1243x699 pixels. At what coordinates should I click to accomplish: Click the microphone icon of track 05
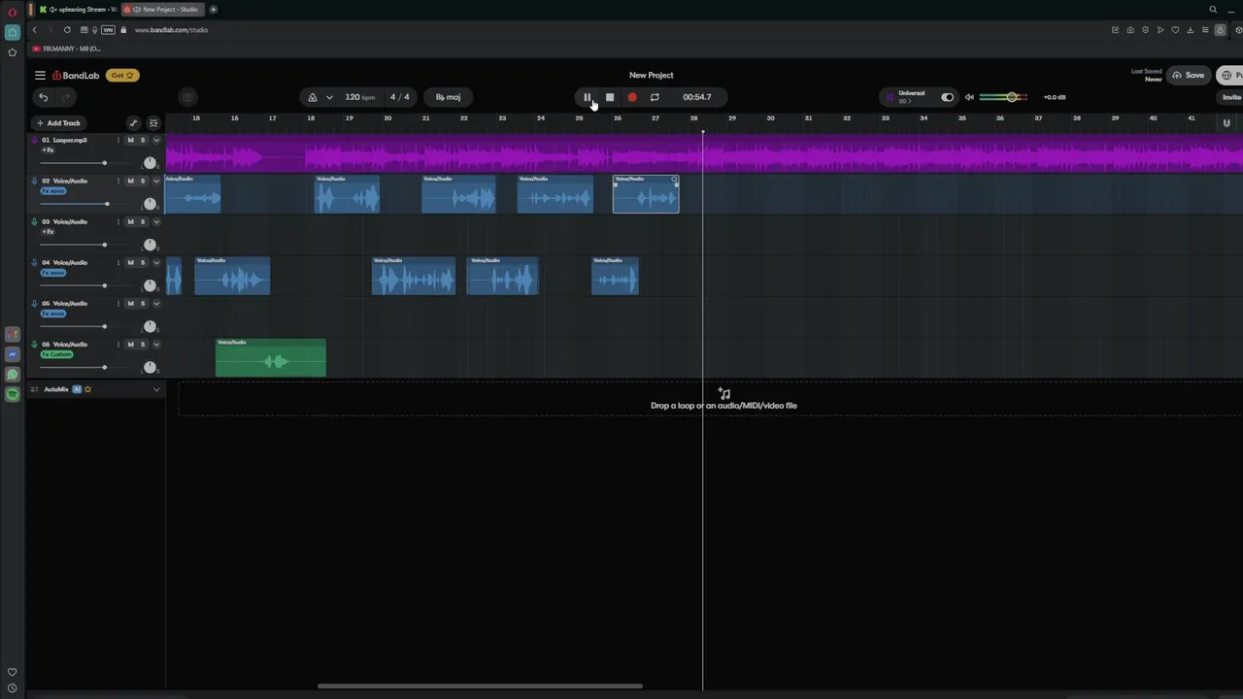[x=34, y=303]
